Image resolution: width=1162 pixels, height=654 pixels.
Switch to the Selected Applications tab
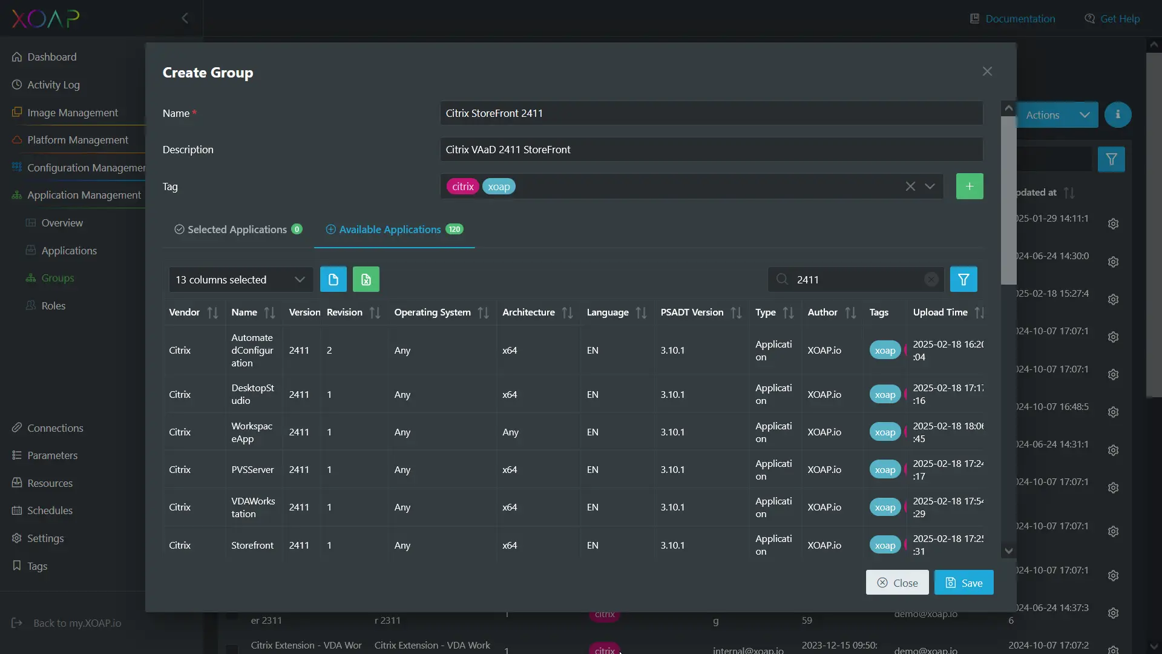click(237, 230)
